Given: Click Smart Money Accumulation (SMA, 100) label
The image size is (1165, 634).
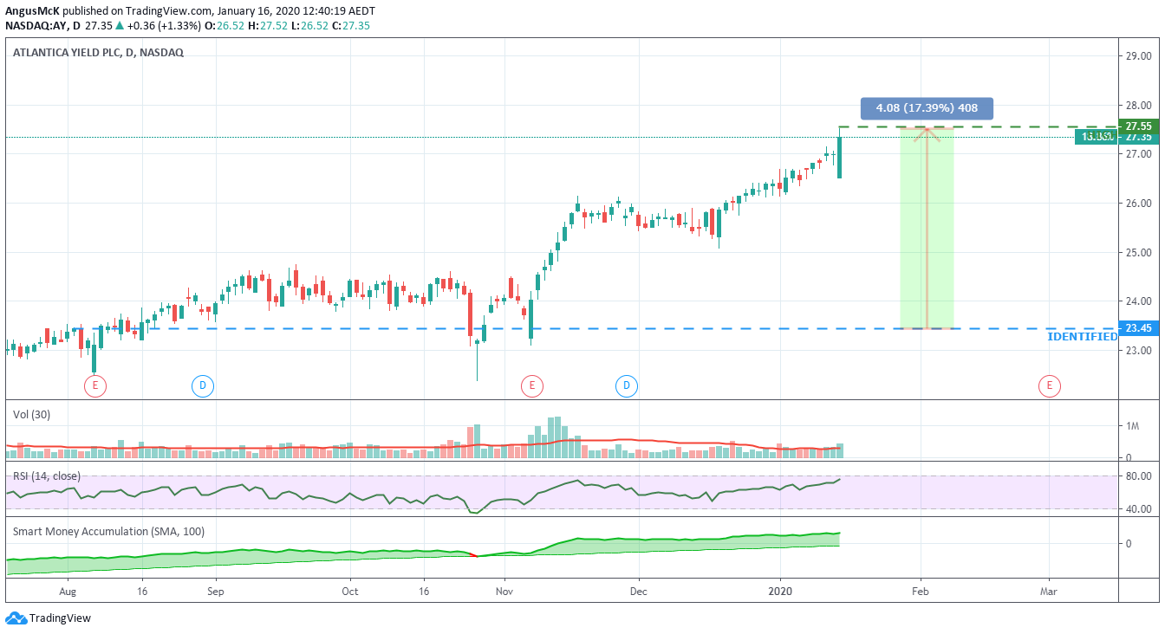Looking at the screenshot, I should pos(108,532).
